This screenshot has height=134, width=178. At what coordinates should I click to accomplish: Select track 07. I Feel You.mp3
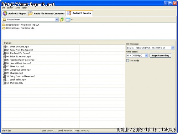(15, 66)
